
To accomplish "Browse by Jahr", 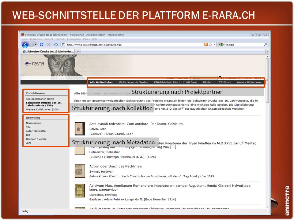I will [x=28, y=143].
